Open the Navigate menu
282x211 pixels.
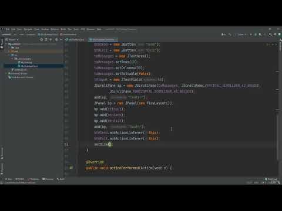[x=28, y=29]
